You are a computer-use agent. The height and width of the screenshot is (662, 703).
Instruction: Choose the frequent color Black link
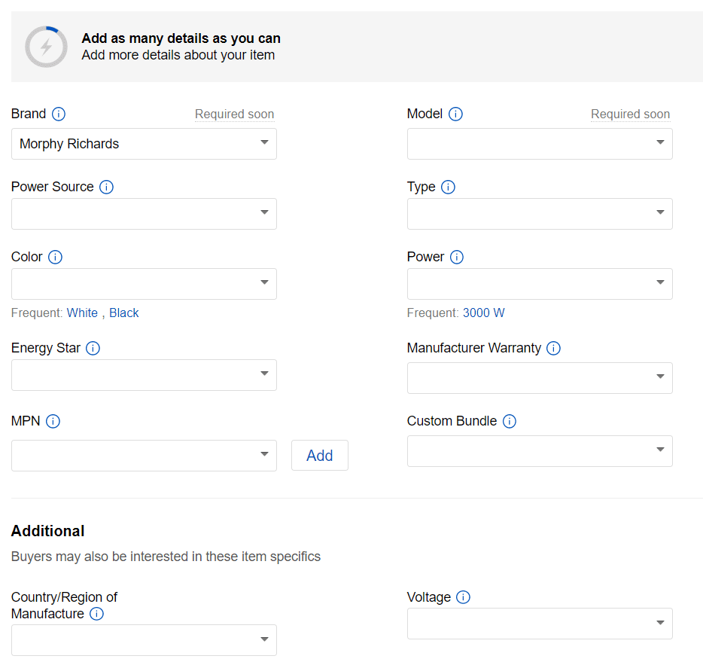tap(124, 313)
